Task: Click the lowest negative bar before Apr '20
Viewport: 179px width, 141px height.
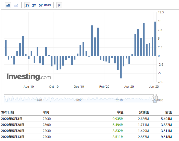Action: (121, 67)
